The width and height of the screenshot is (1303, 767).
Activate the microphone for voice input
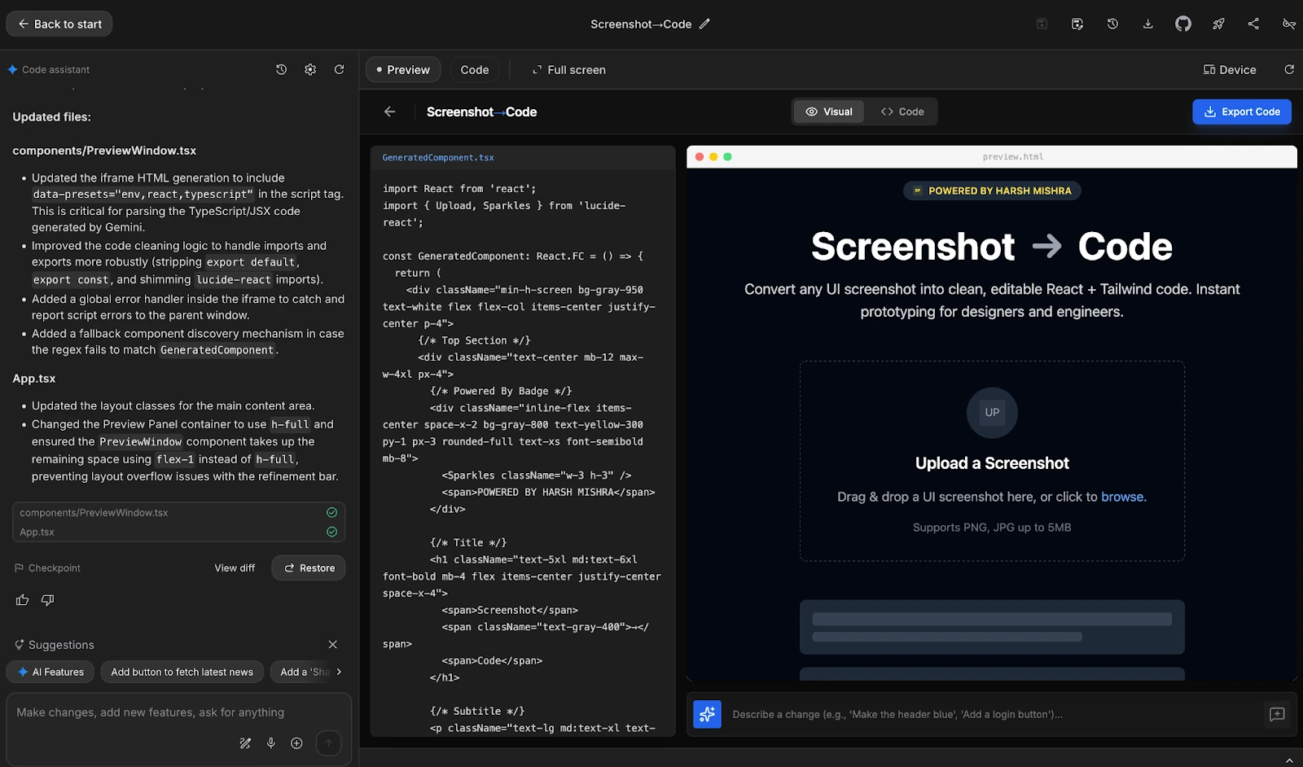(x=270, y=743)
